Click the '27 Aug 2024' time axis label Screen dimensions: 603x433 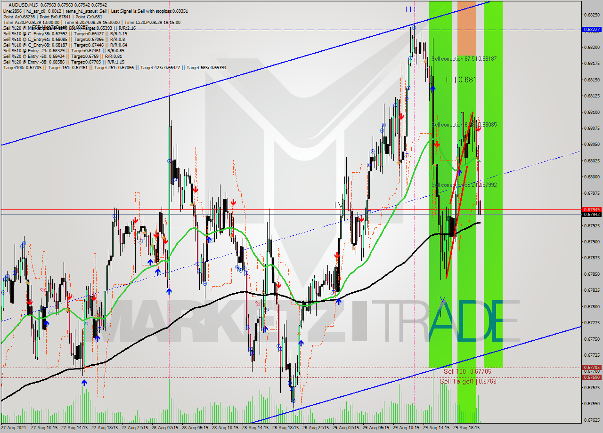click(14, 428)
